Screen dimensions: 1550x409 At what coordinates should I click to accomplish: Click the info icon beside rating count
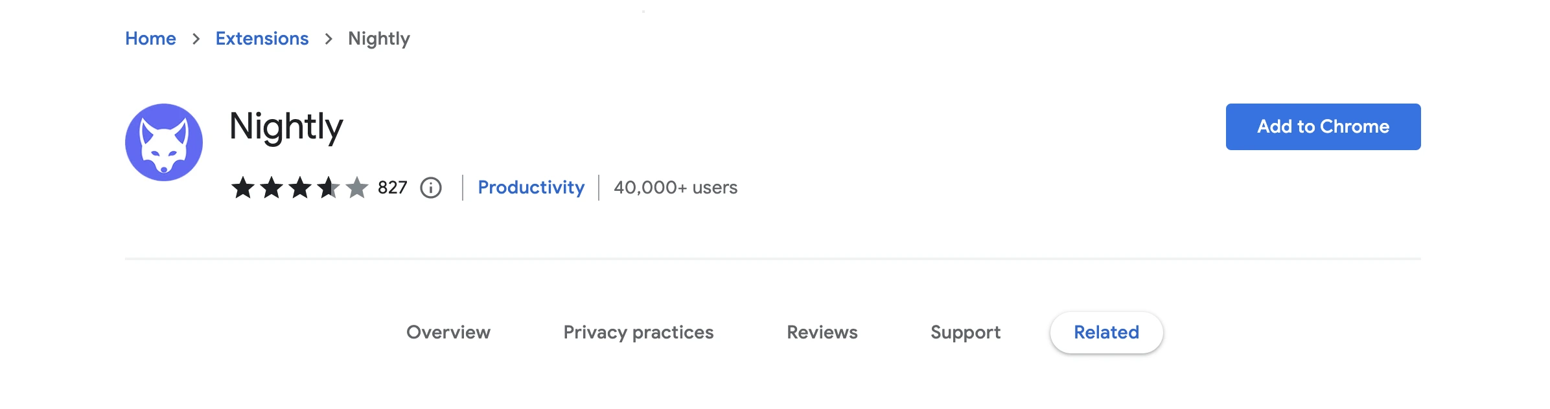[x=431, y=188]
